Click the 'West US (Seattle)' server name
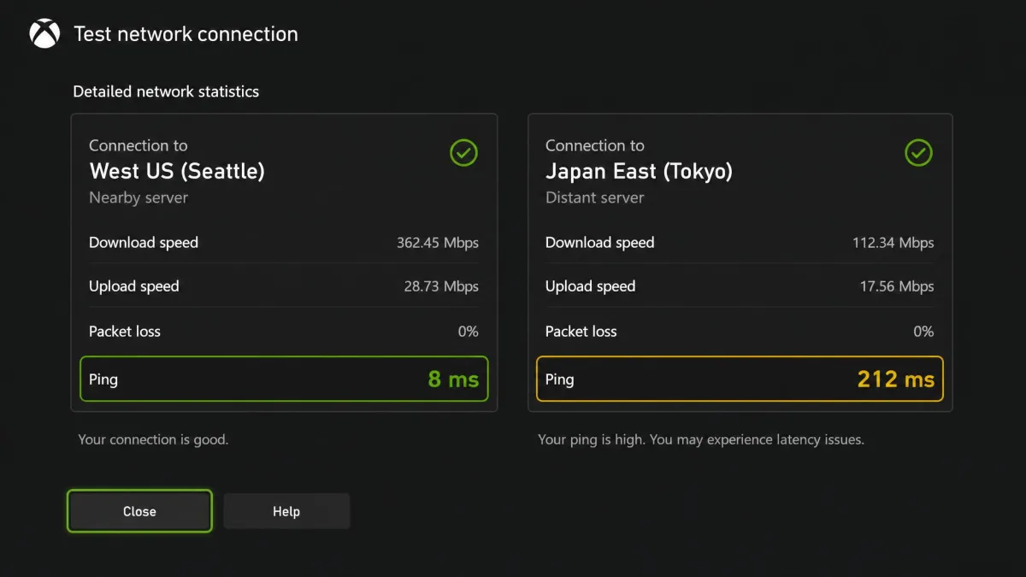Viewport: 1026px width, 577px height. 177,171
